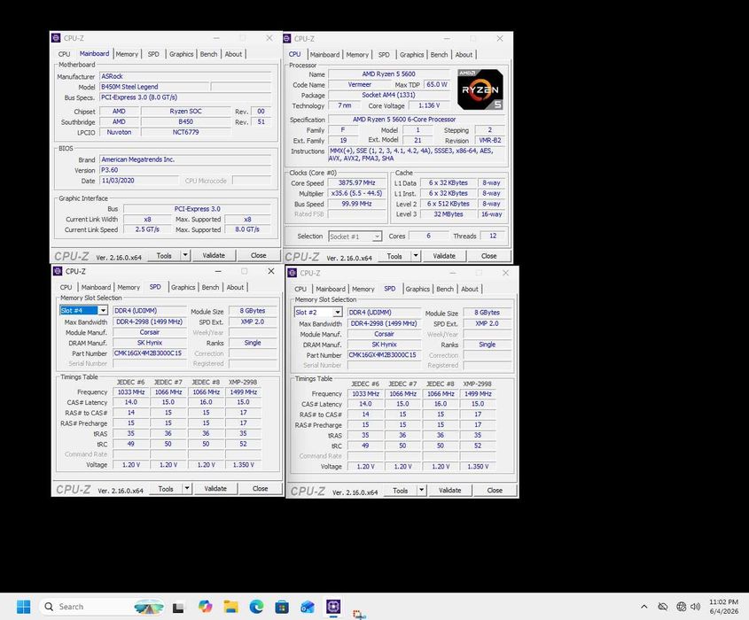Open the Slot #2 memory slot dropdown
Image resolution: width=749 pixels, height=620 pixels.
point(337,312)
